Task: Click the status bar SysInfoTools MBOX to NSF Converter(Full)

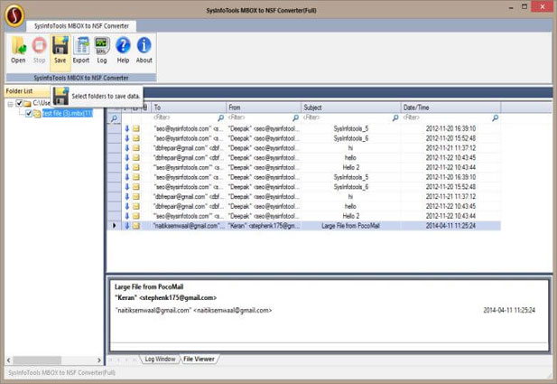Action: click(x=61, y=372)
